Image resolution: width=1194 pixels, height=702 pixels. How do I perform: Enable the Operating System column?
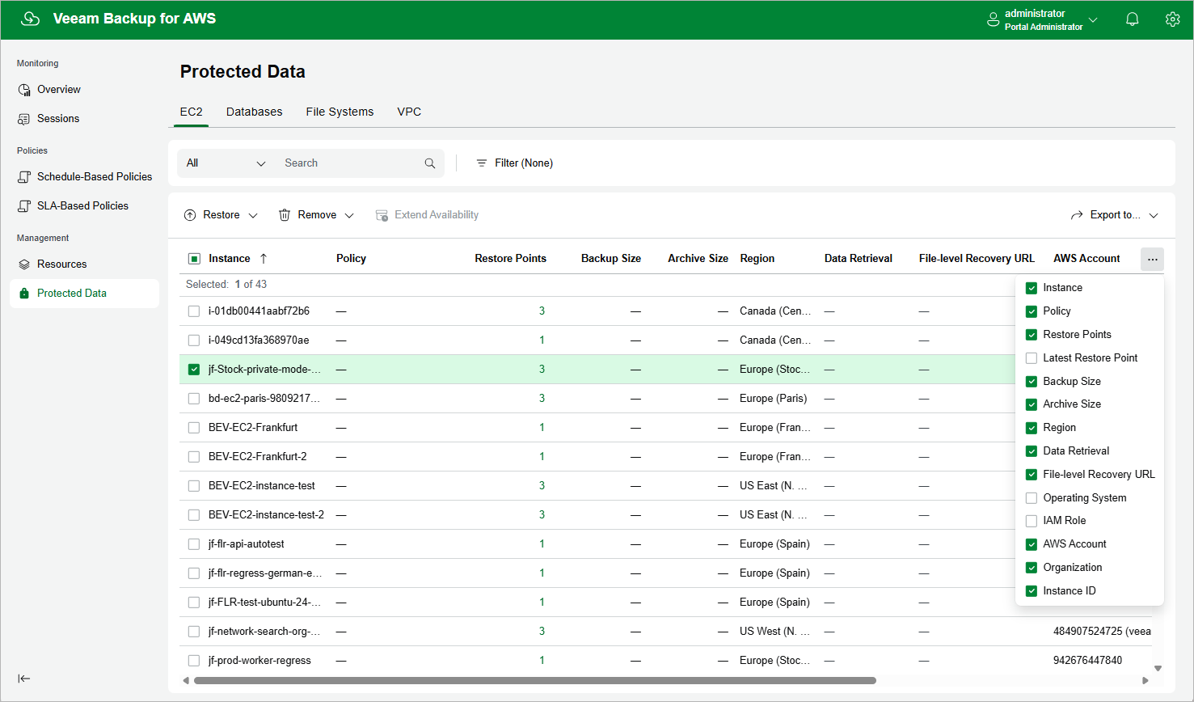(1032, 498)
